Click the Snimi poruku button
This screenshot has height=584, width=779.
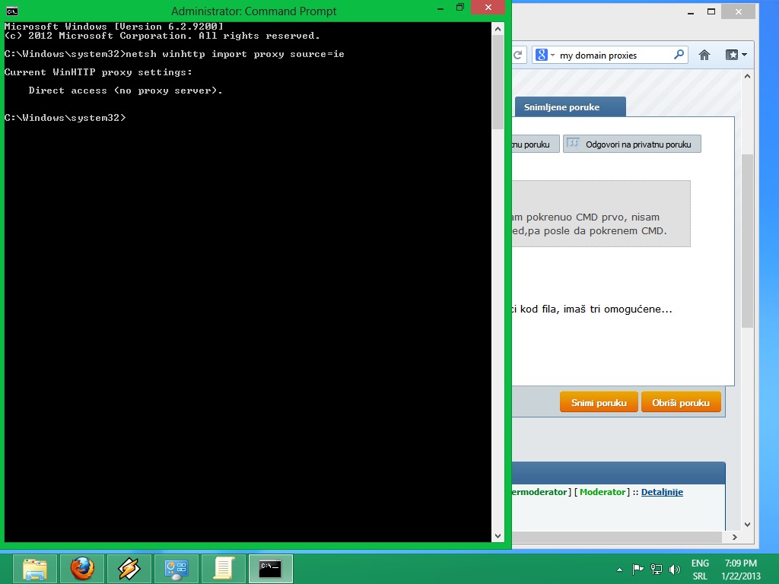coord(599,403)
